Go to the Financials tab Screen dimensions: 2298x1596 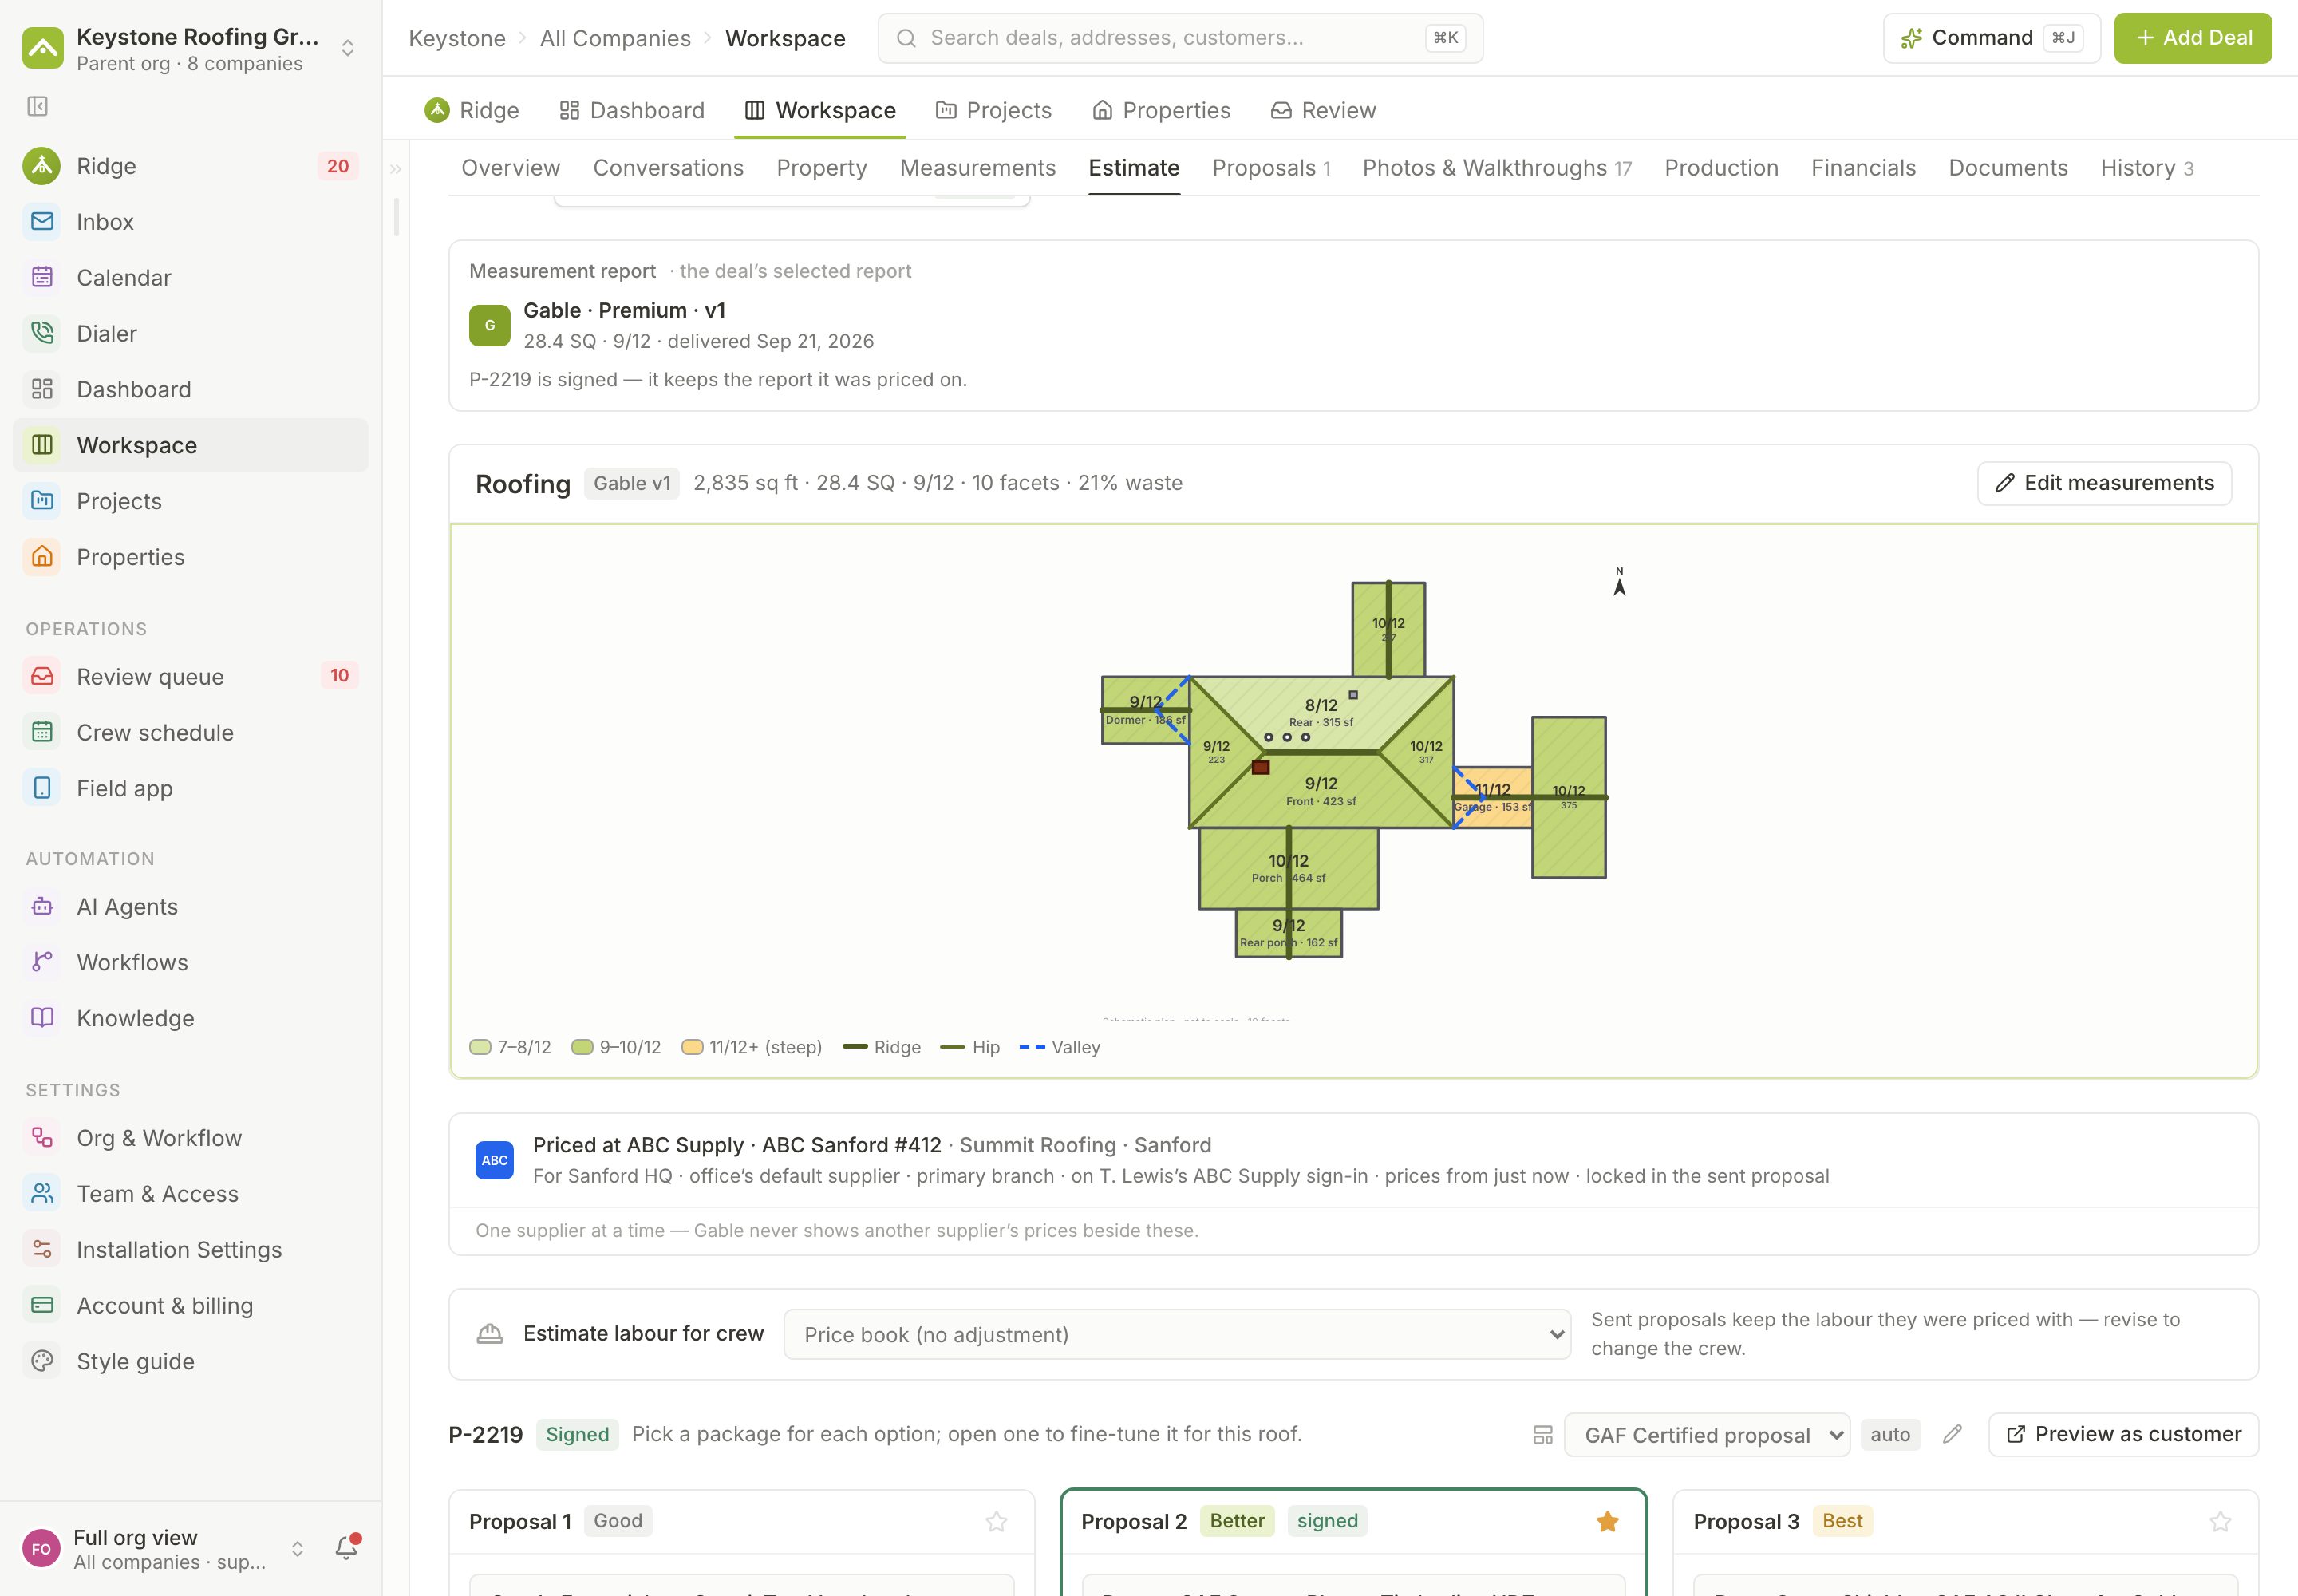(1863, 168)
